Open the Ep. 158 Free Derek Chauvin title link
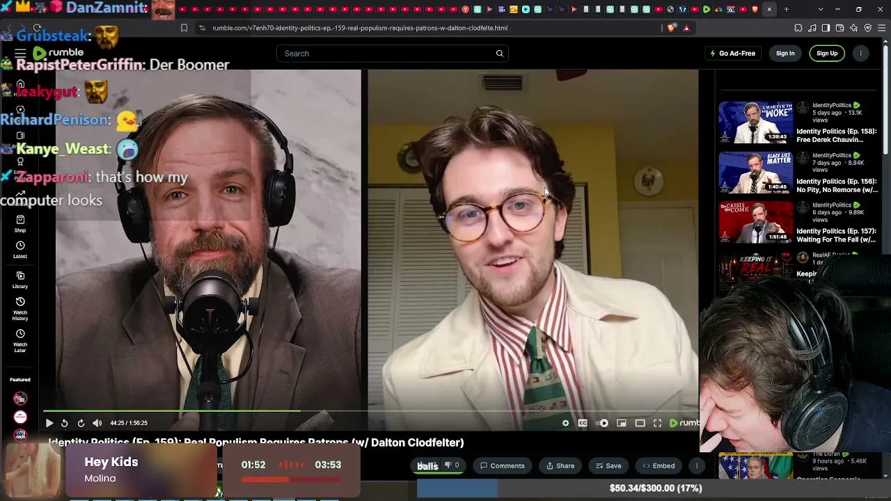 pyautogui.click(x=837, y=135)
